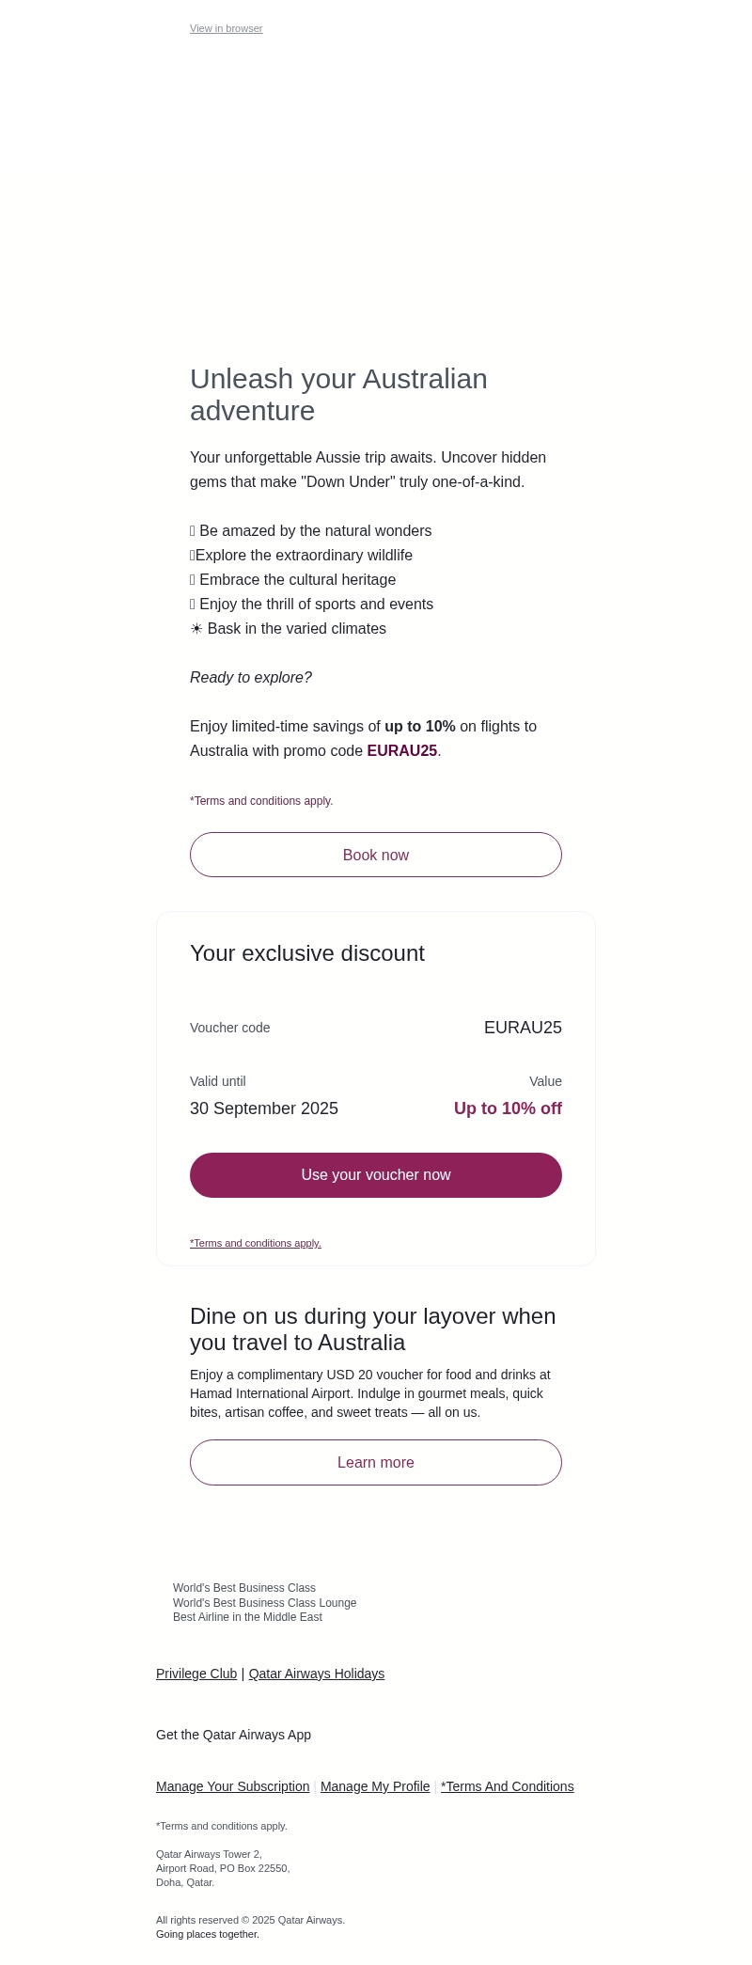Viewport: 752px width, 1965px height.
Task: Click Get the Qatar Airways App text
Action: tap(233, 1735)
